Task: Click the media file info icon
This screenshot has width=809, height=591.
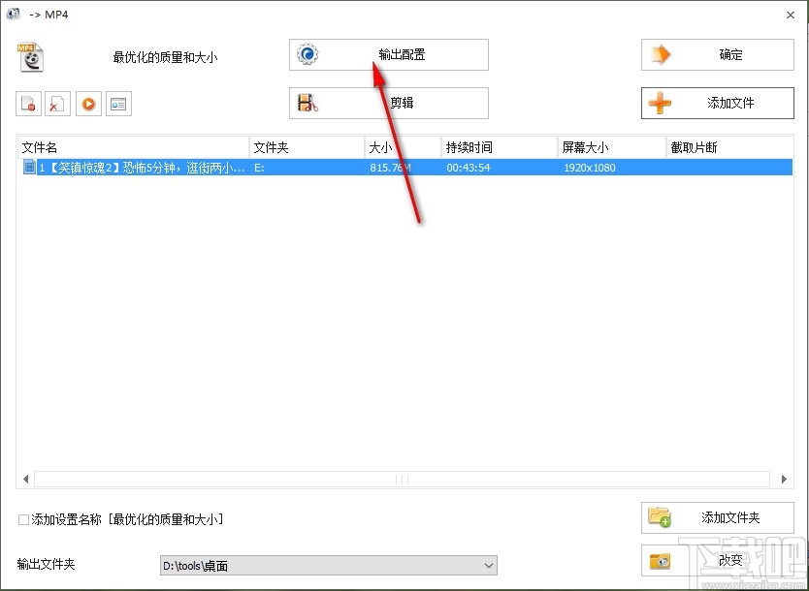Action: point(118,104)
